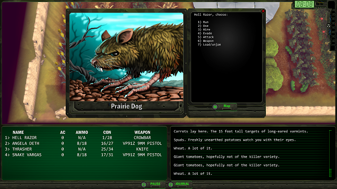
Task: Click the F2 key icon
Action: (x=171, y=184)
